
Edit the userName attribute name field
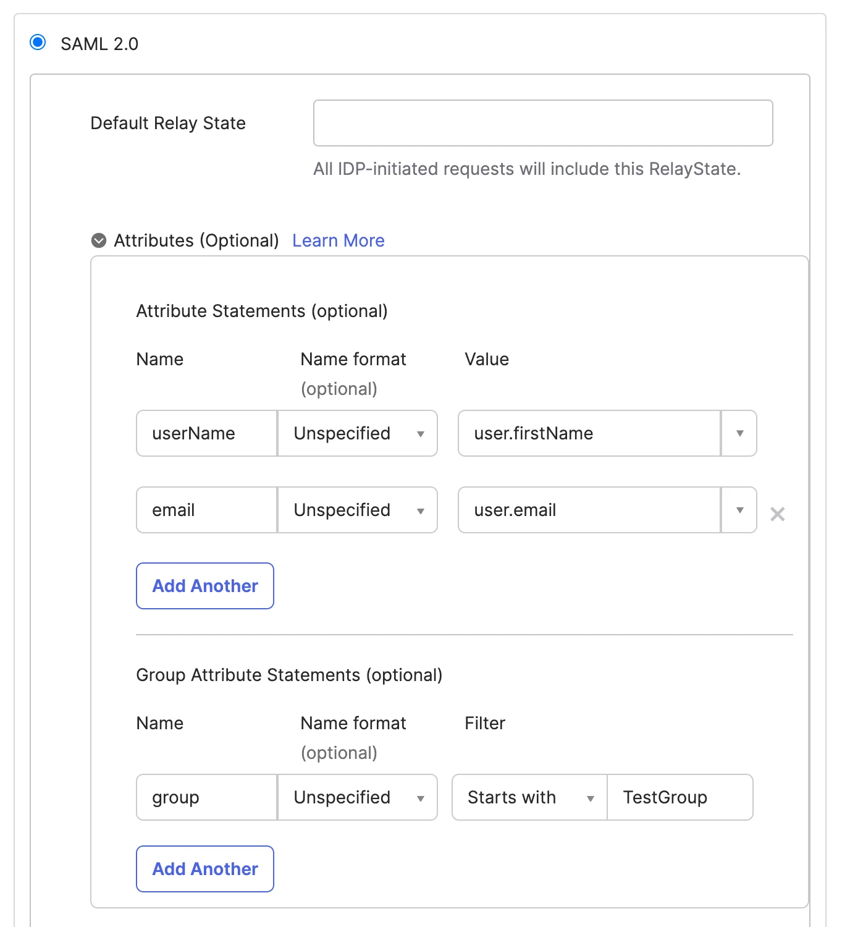pos(206,433)
